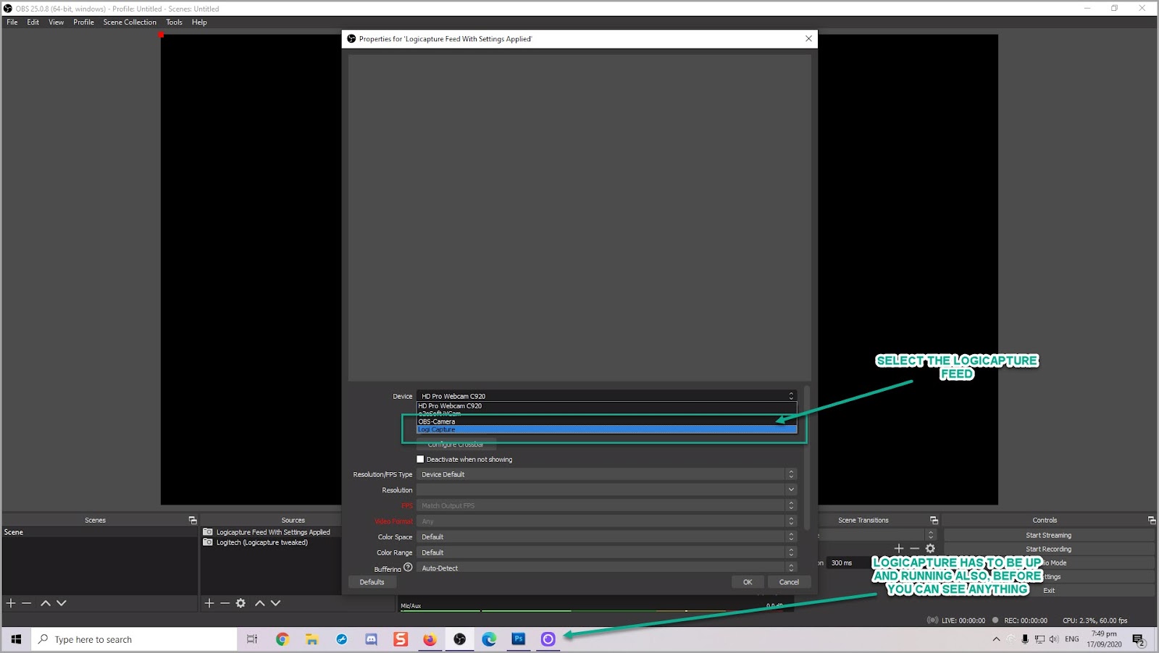
Task: Open Task View on the taskbar
Action: [x=252, y=639]
